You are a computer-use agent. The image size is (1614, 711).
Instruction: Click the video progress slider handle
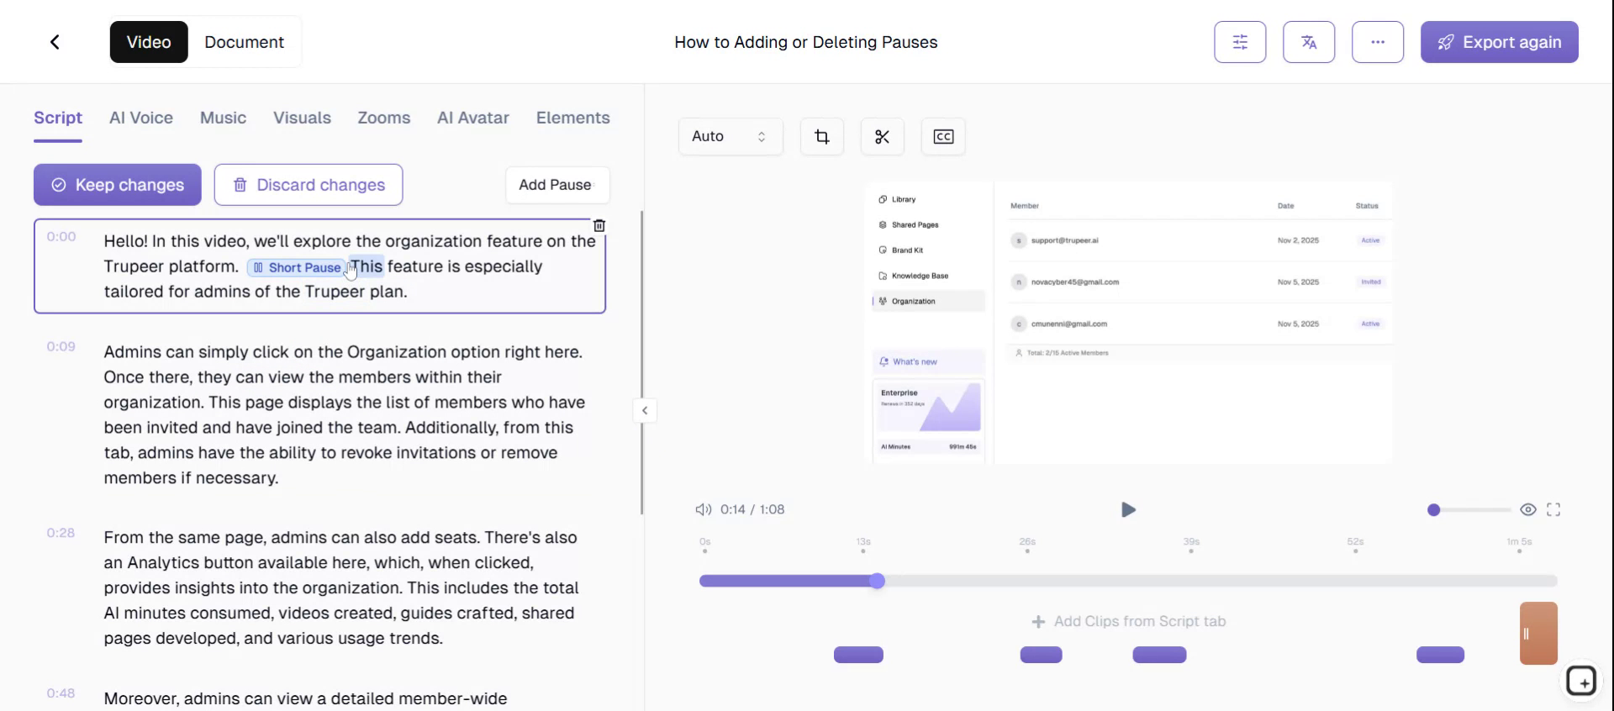tap(877, 581)
